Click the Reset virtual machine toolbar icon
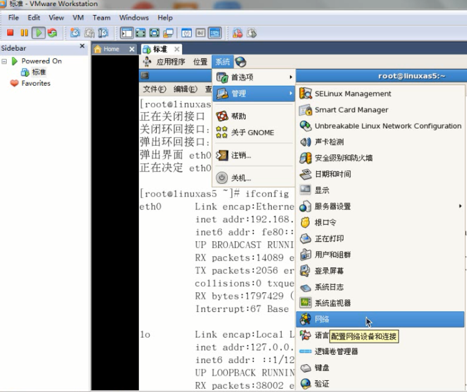Image resolution: width=467 pixels, height=392 pixels. coord(52,32)
